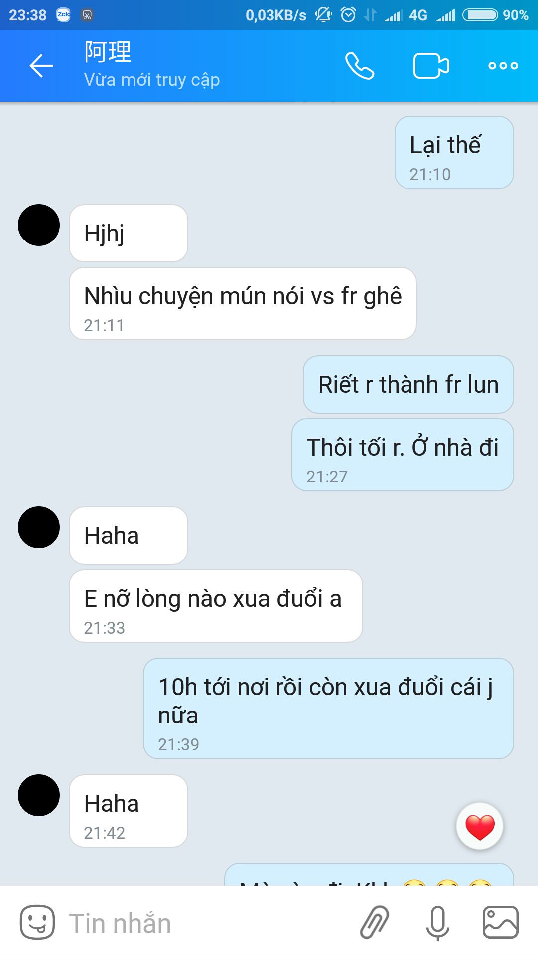Record a voice message with microphone
The width and height of the screenshot is (538, 958).
[x=438, y=923]
